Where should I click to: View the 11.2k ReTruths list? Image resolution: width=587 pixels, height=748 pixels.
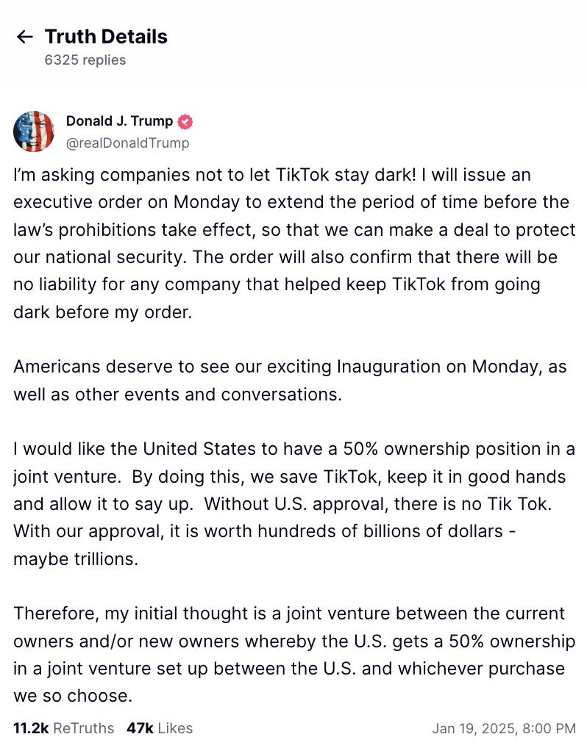point(64,728)
